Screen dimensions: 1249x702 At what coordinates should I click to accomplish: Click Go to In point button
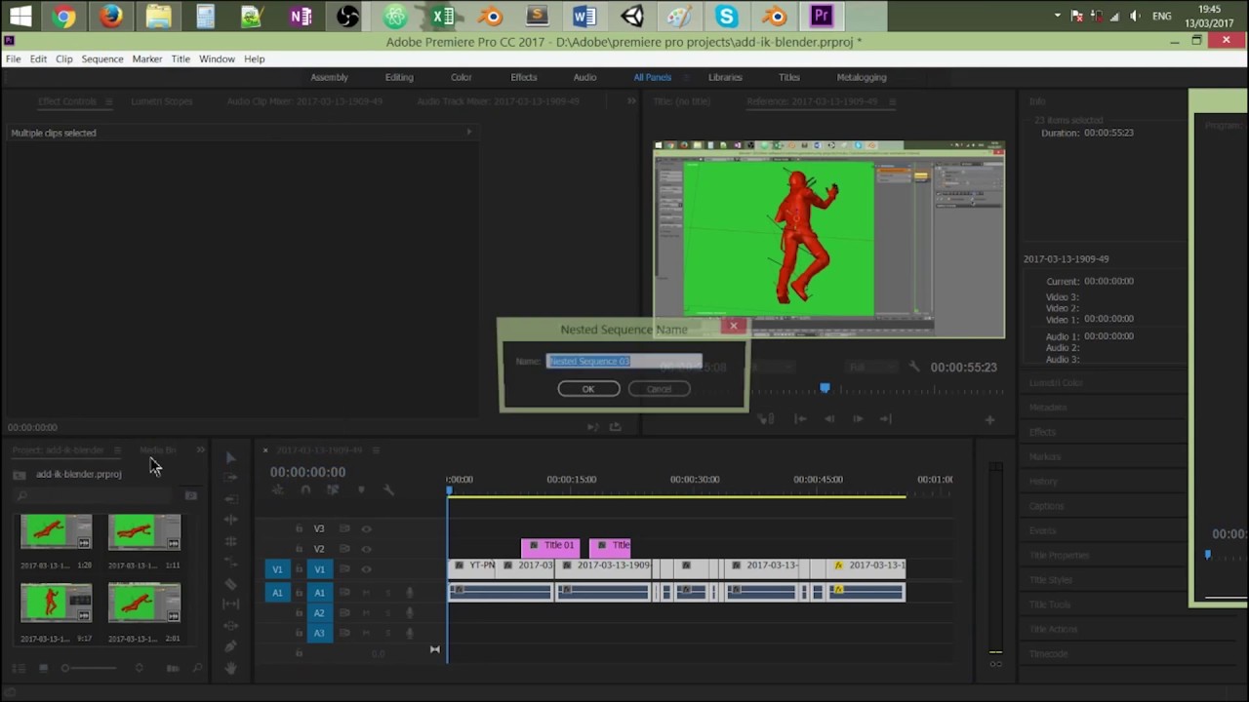(800, 419)
